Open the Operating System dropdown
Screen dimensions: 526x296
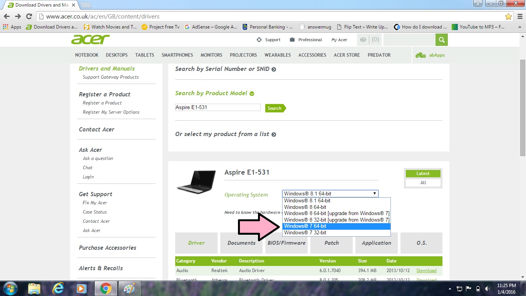coord(330,193)
